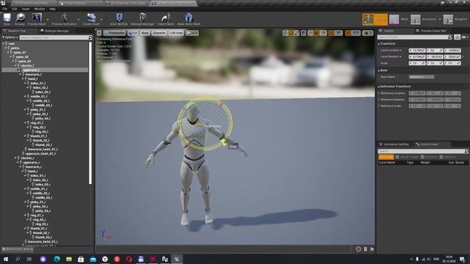Toggle grid snapping in viewport
Image resolution: width=470 pixels, height=264 pixels.
(317, 33)
